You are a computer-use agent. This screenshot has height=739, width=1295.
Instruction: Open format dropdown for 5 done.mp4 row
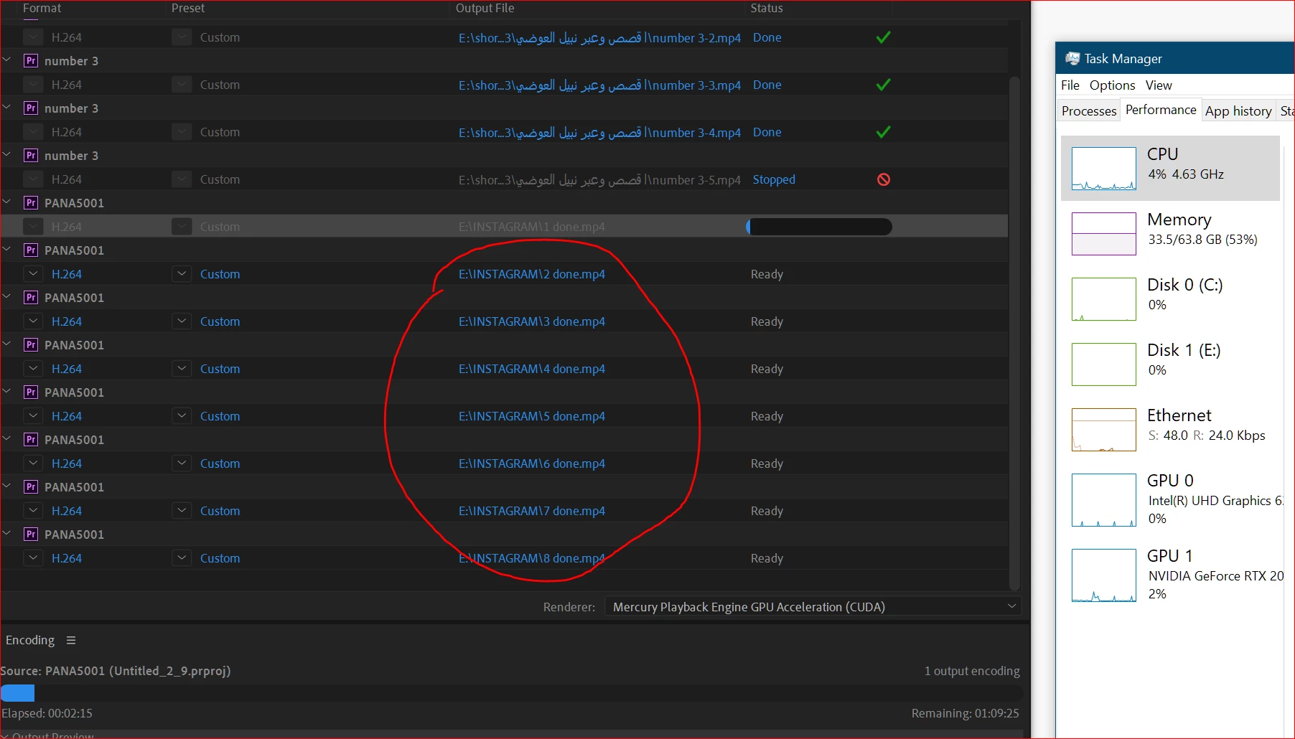pyautogui.click(x=33, y=416)
